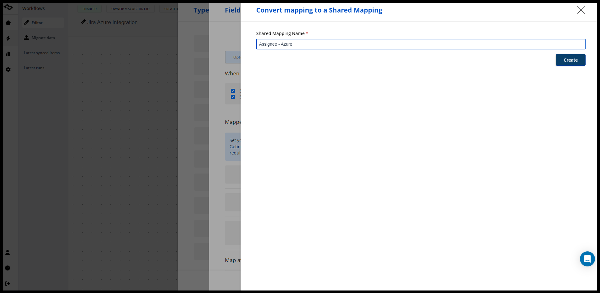This screenshot has width=600, height=293.
Task: Go to Latest runs
Action: 34,68
